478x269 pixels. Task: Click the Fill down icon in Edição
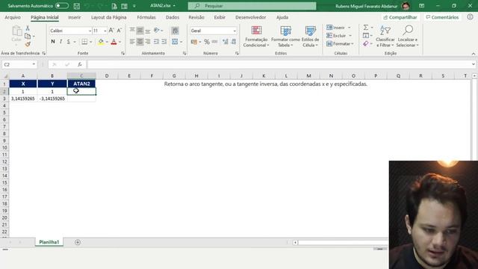point(366,36)
